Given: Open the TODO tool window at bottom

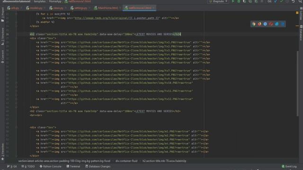Looking at the screenshot, I should [28, 166].
